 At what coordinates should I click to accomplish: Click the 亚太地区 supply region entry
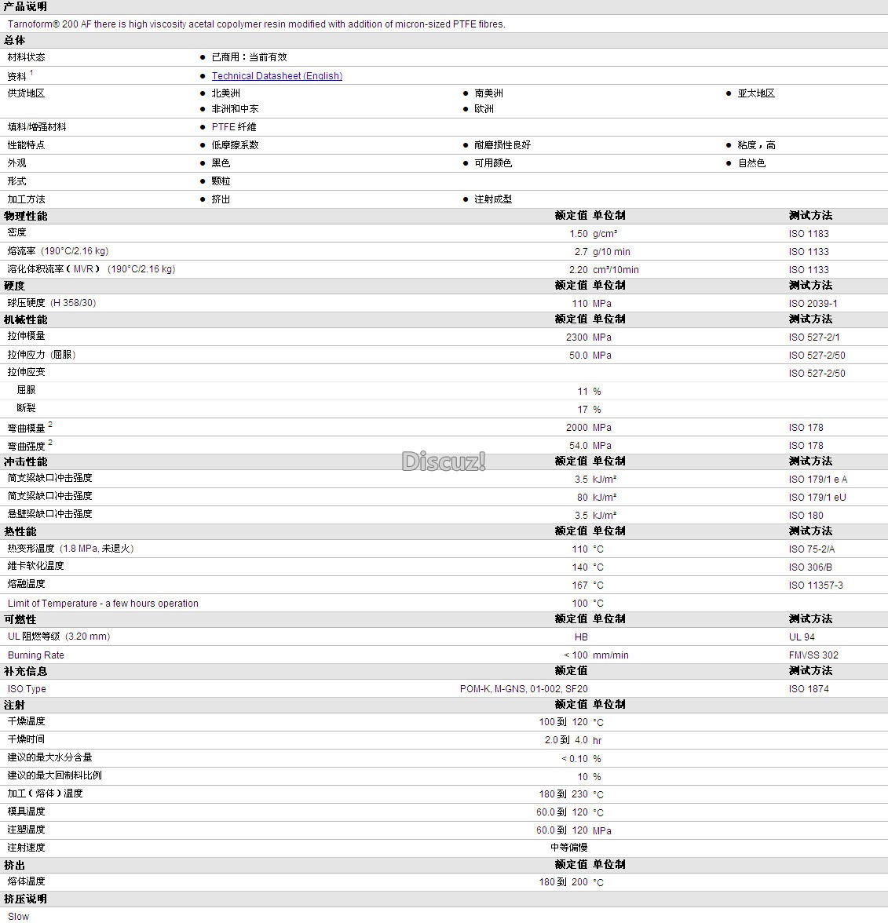tap(756, 93)
